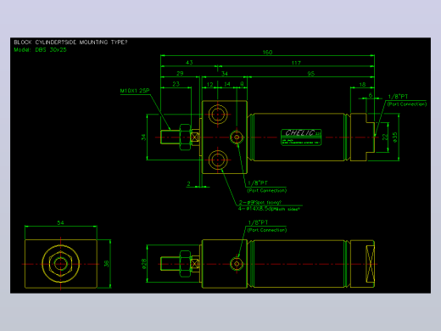Select the '14' dimension value
Viewport: 441px width, 331px height.
coord(227,84)
